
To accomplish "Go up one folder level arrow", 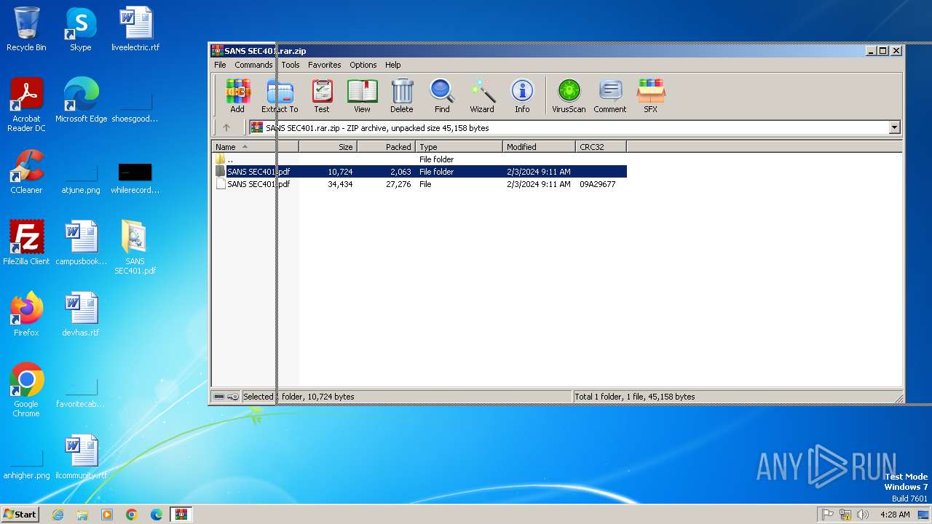I will pyautogui.click(x=226, y=127).
